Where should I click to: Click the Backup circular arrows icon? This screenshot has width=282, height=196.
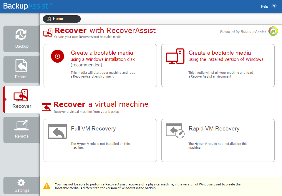[x=21, y=34]
